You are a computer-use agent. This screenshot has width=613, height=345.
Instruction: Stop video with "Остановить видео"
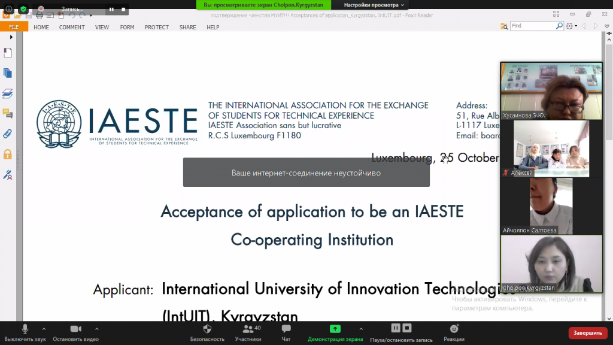click(x=75, y=333)
